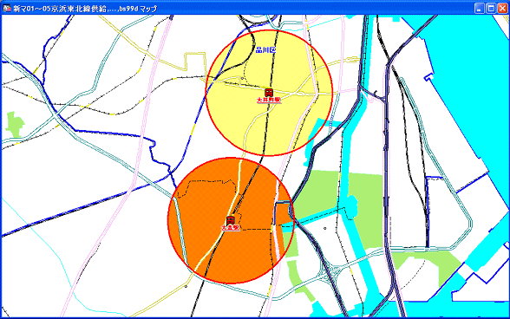Click the small light green park at left edge

coord(15,124)
